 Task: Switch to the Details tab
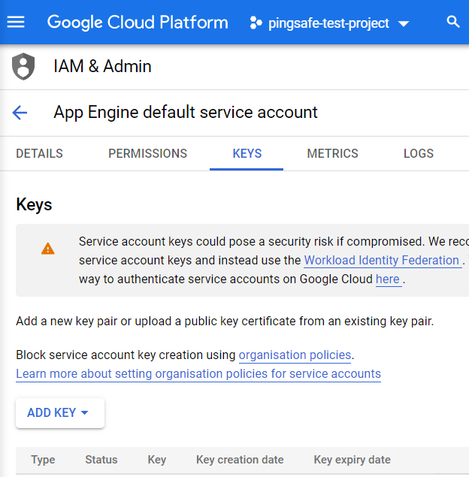coord(39,153)
